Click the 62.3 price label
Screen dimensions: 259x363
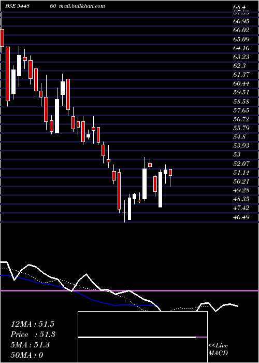click(239, 66)
